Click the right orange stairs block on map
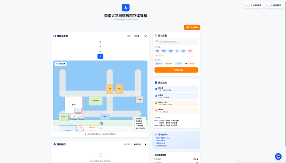 (119, 89)
